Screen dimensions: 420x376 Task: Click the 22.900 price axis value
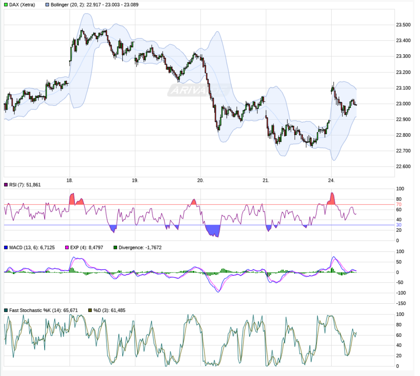click(403, 119)
